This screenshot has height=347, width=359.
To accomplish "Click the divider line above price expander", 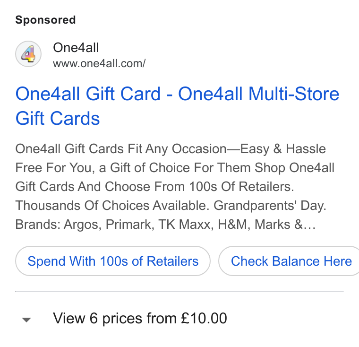I will [179, 292].
